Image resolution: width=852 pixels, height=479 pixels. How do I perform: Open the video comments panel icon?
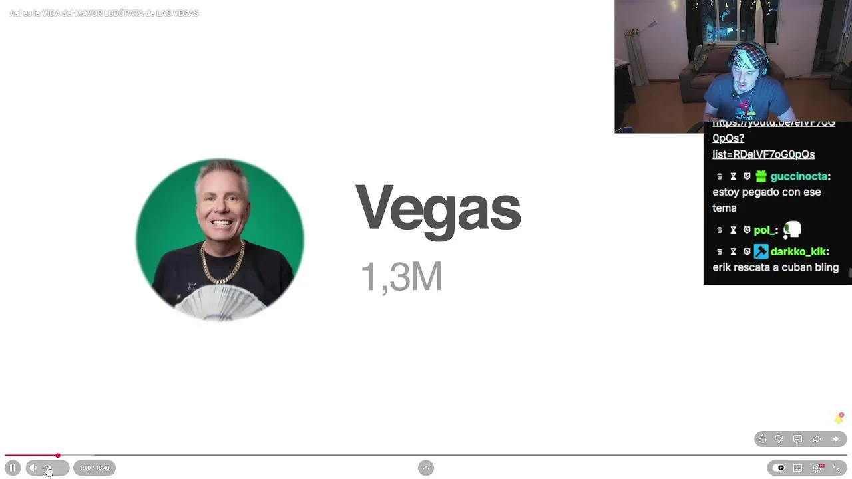click(x=797, y=439)
